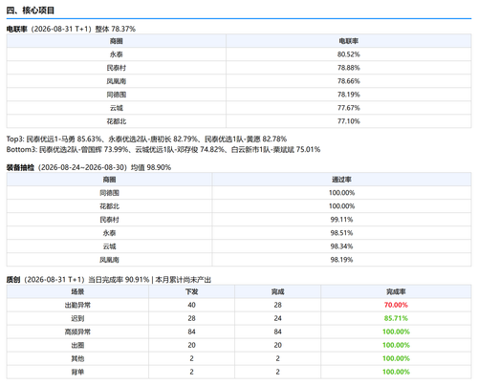Screen dimensions: 478x385
Task: Click 100.00% in the 背单 row
Action: click(396, 372)
